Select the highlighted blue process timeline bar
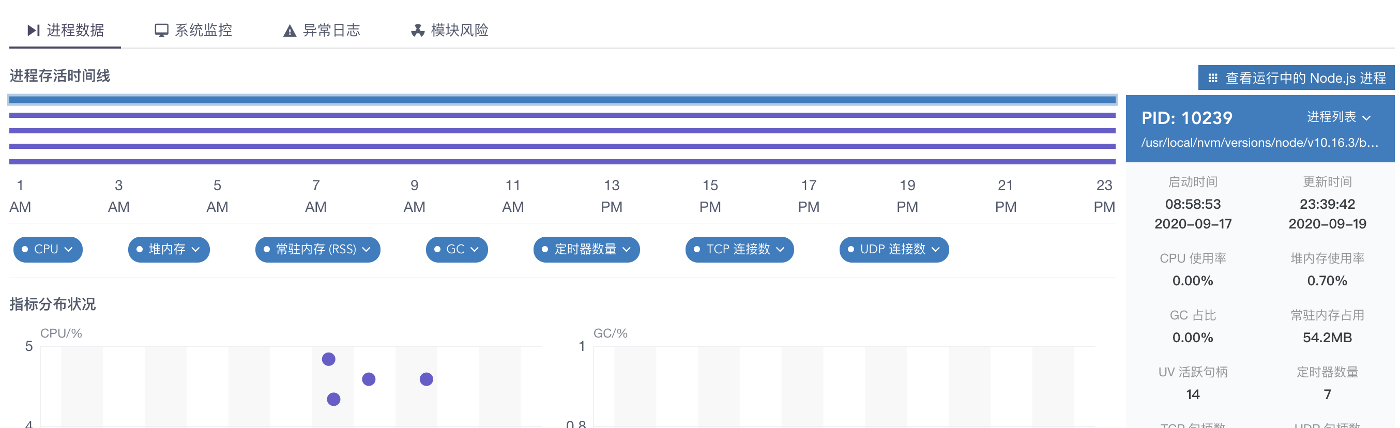1400x428 pixels. click(x=562, y=100)
